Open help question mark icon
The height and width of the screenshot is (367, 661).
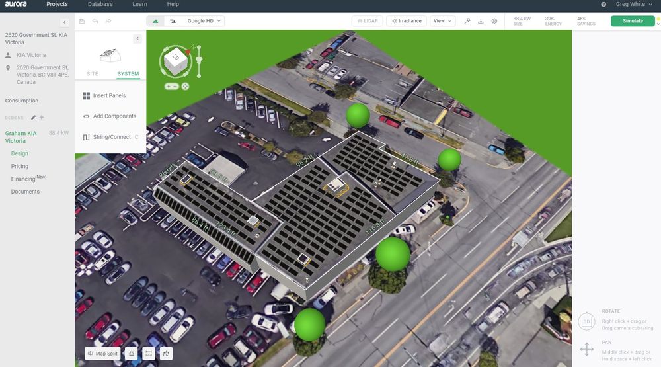pyautogui.click(x=603, y=5)
